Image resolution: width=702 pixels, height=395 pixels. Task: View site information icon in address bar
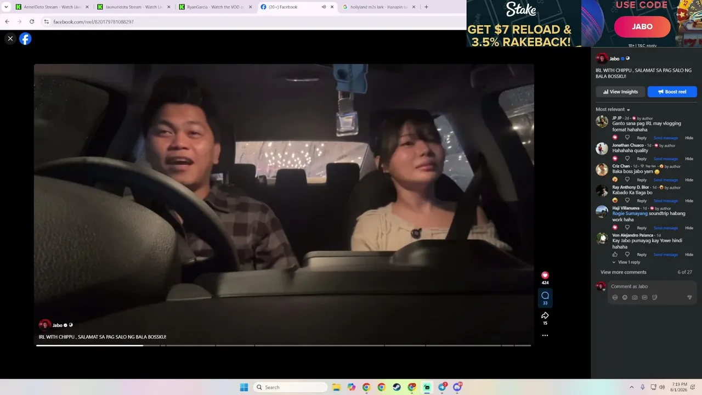click(x=47, y=21)
